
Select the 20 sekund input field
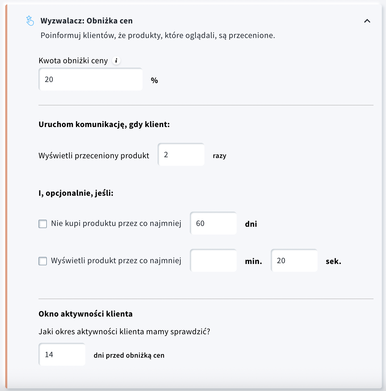(x=294, y=261)
